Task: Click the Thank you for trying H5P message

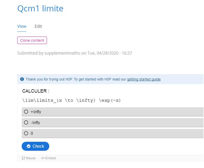Action: pyautogui.click(x=76, y=79)
